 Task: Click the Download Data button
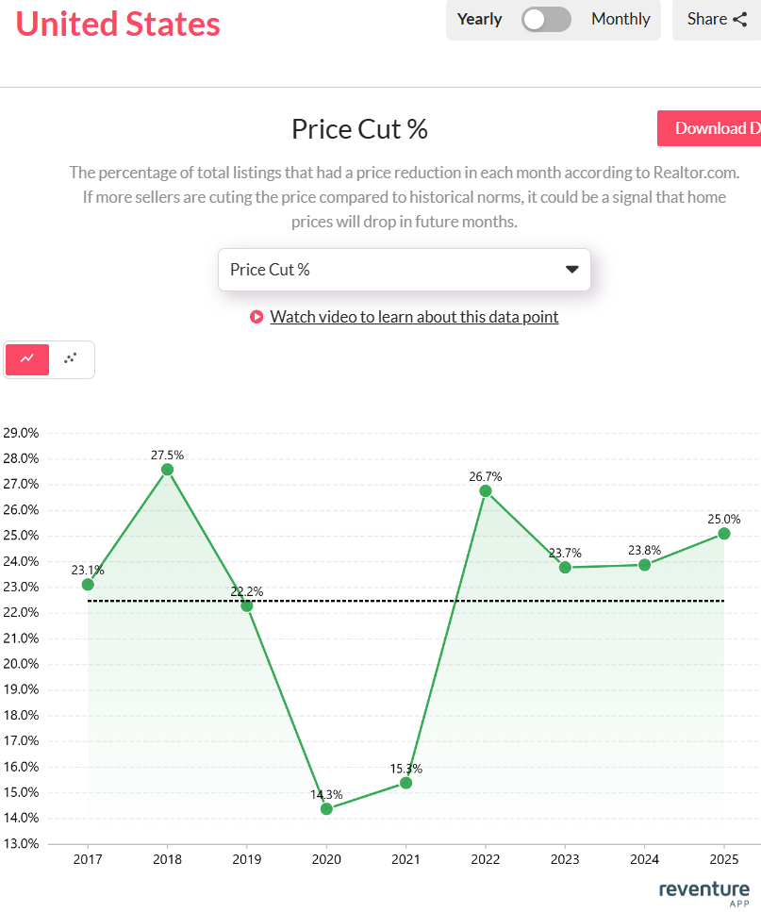point(720,127)
